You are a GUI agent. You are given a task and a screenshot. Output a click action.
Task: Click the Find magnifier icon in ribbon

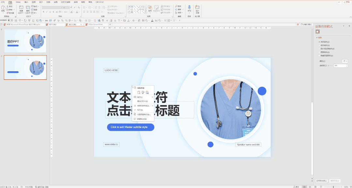(x=176, y=6)
